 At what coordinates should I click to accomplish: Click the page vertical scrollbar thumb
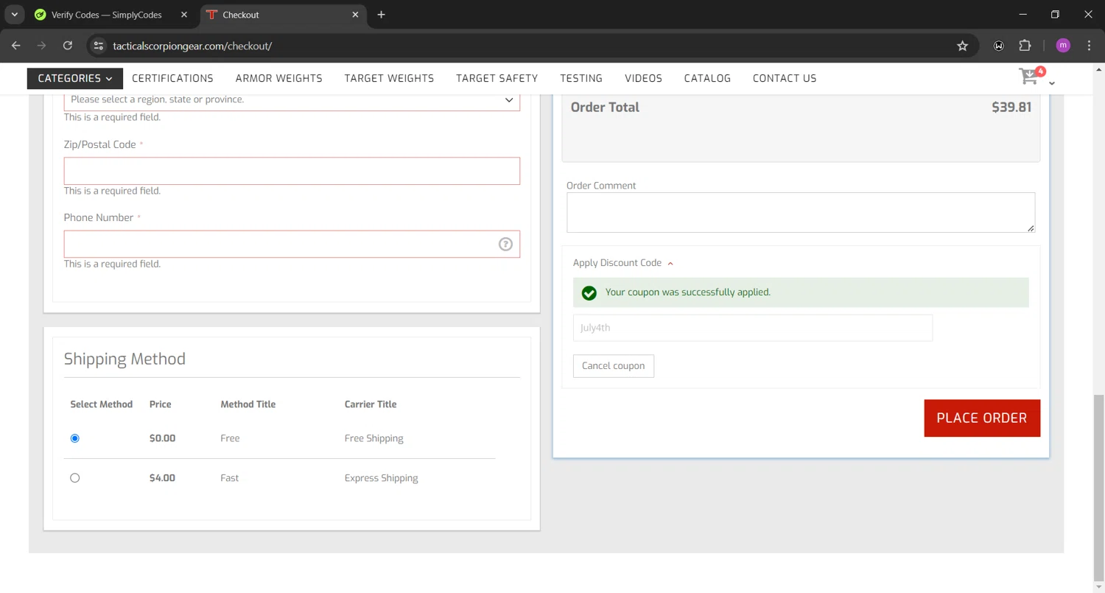coord(1098,488)
